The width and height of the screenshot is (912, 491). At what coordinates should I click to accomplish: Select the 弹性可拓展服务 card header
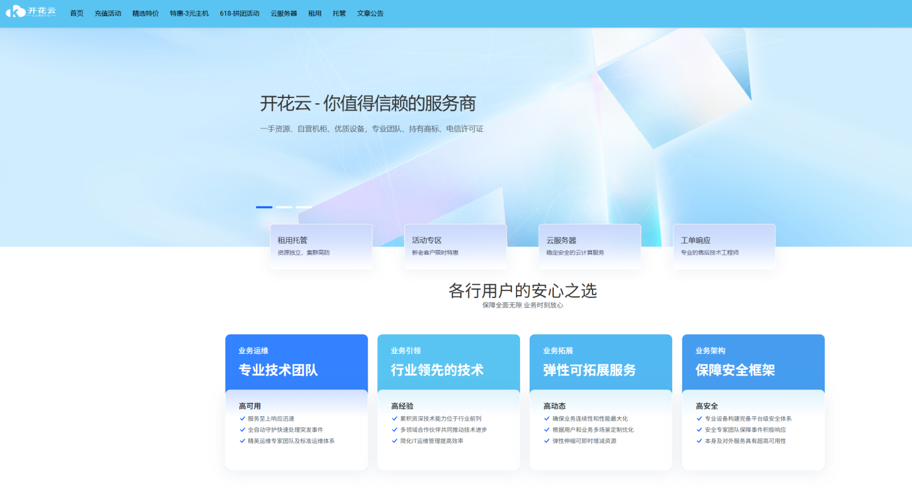point(601,362)
